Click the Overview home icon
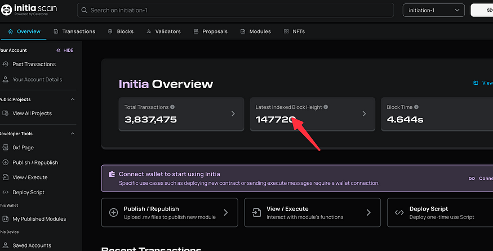The height and width of the screenshot is (251, 493). (11, 31)
